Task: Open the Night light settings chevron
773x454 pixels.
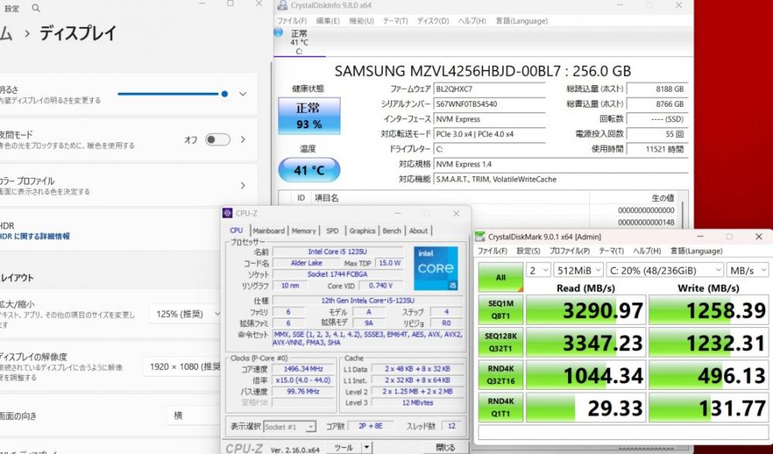Action: click(x=243, y=140)
